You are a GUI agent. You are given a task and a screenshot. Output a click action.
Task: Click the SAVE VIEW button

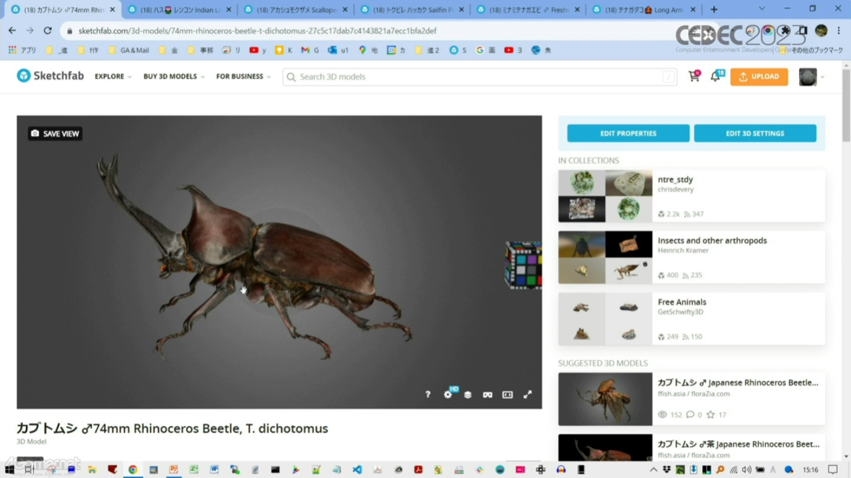tap(55, 133)
